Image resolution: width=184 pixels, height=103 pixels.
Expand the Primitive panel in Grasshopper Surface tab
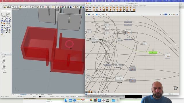(116, 11)
